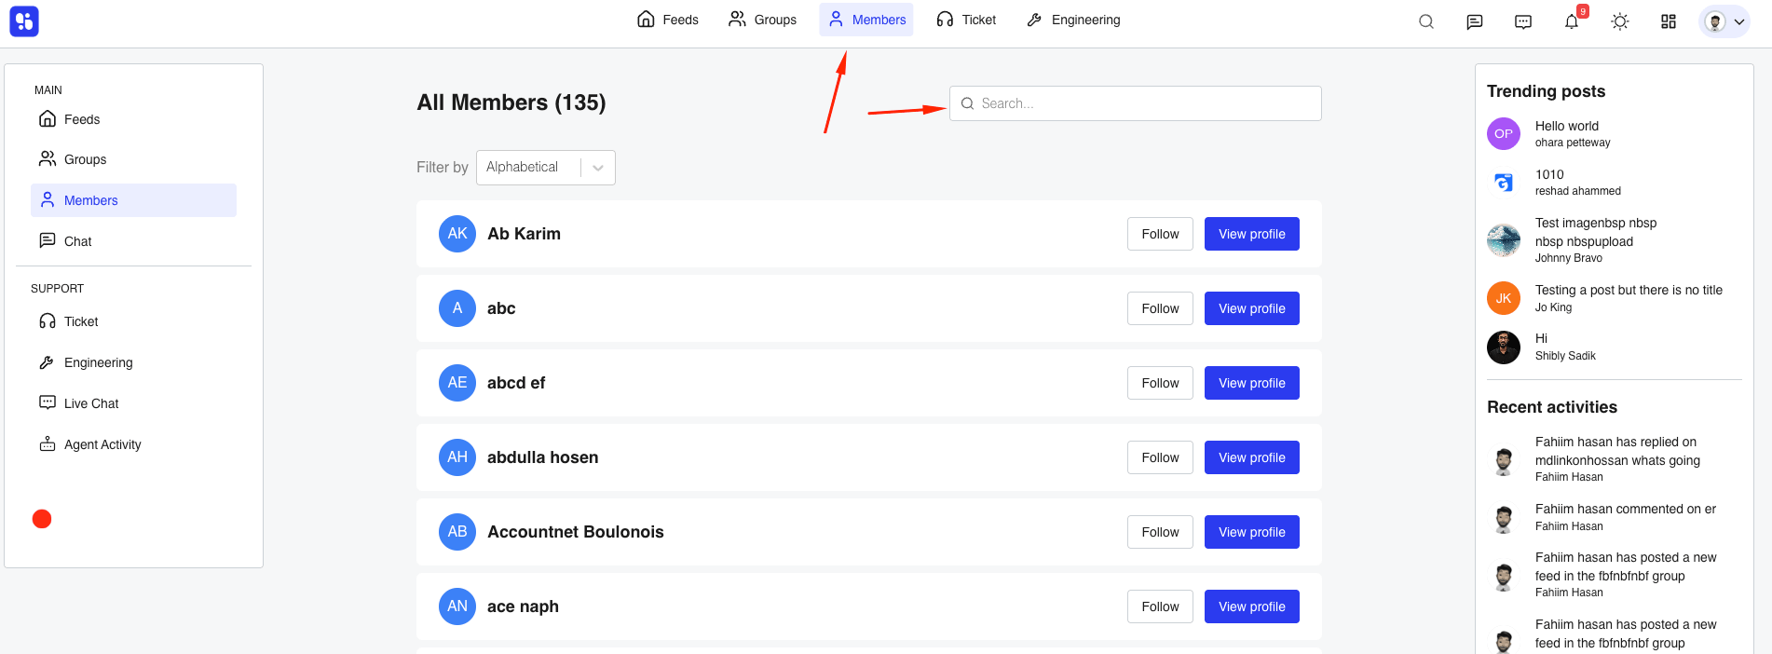Click the red record dot in sidebar
This screenshot has width=1772, height=654.
[x=42, y=519]
